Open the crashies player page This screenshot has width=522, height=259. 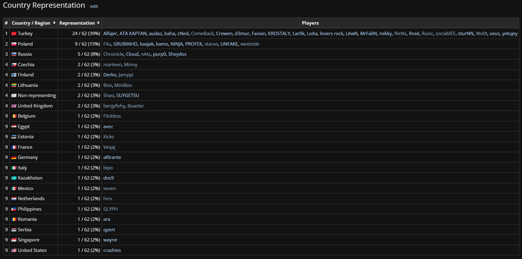pyautogui.click(x=112, y=250)
